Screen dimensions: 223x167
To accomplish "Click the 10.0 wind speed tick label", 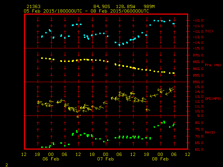I will point(199,111).
